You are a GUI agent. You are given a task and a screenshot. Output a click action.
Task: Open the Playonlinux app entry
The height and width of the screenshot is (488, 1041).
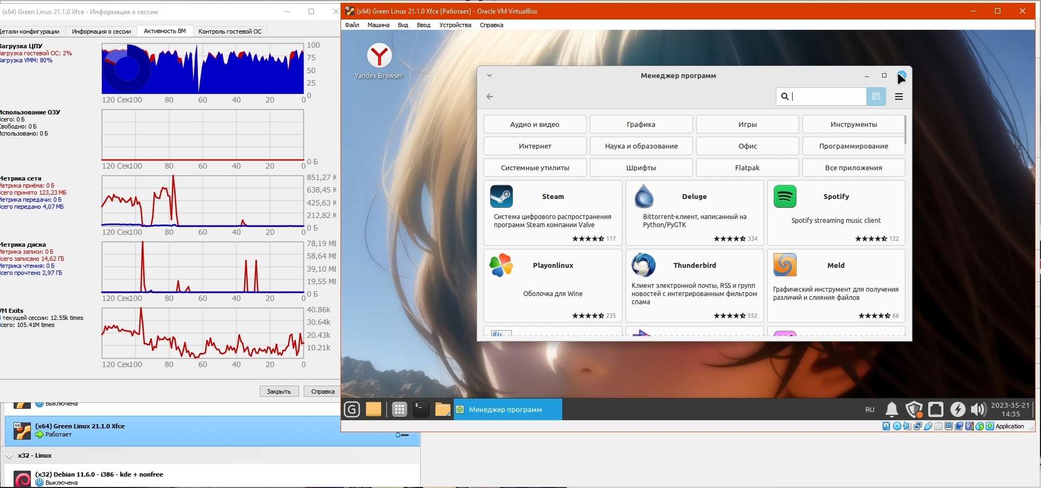(x=553, y=285)
